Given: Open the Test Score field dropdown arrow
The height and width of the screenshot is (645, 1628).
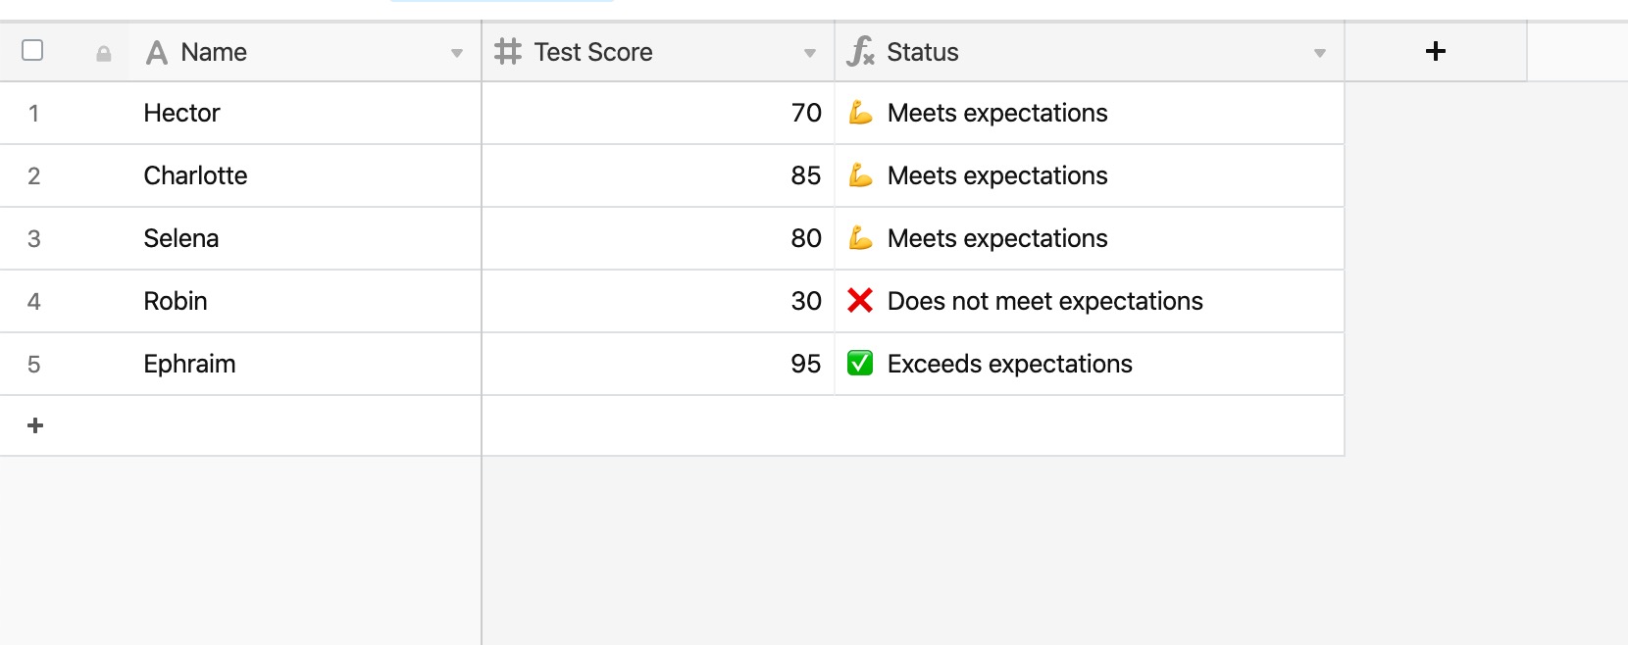Looking at the screenshot, I should [x=809, y=53].
